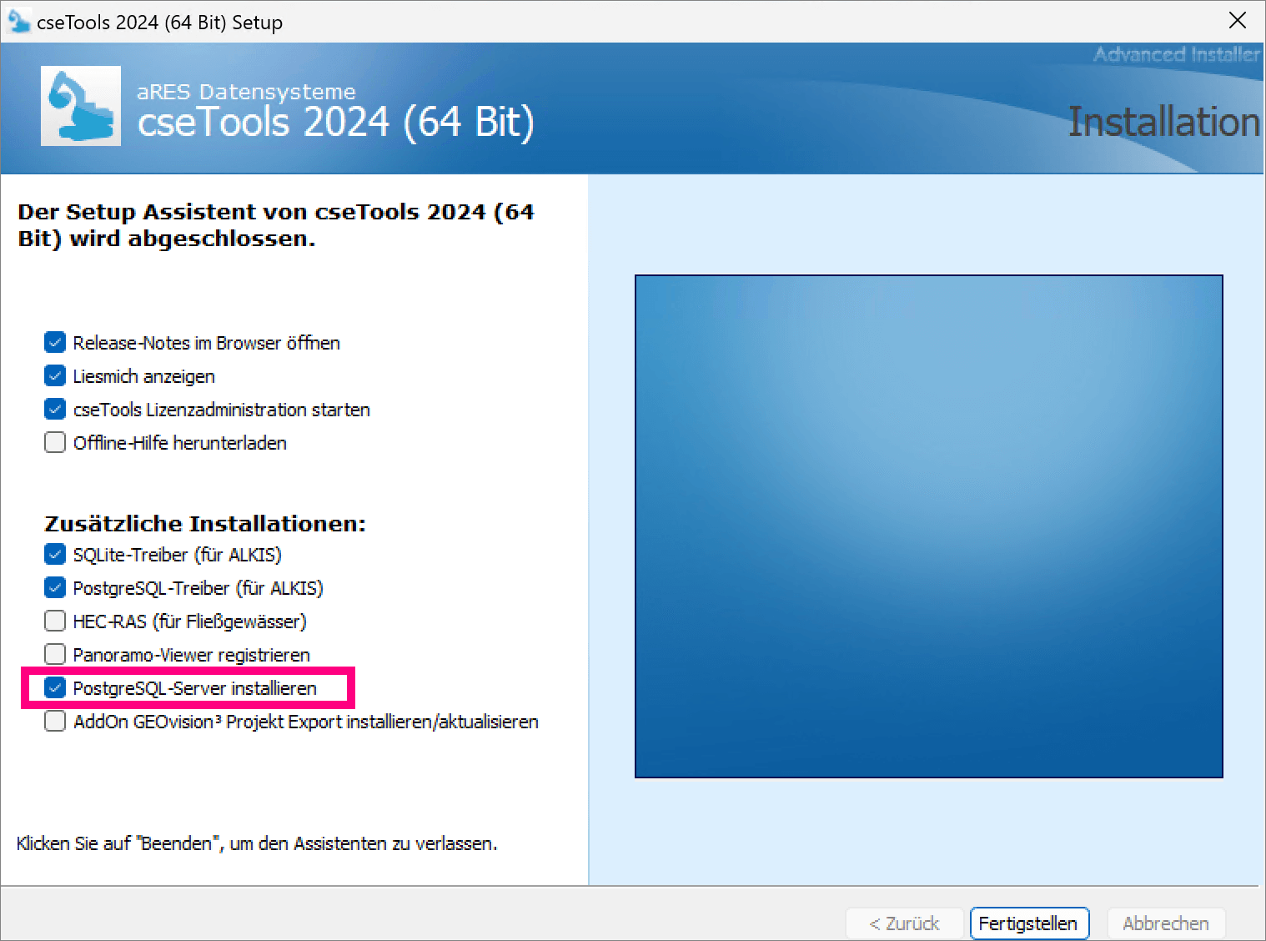Screen dimensions: 1266x941
Task: Click the cseTools title bar icon
Action: [18, 22]
